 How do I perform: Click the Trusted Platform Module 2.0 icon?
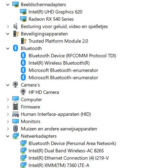coord(23,41)
